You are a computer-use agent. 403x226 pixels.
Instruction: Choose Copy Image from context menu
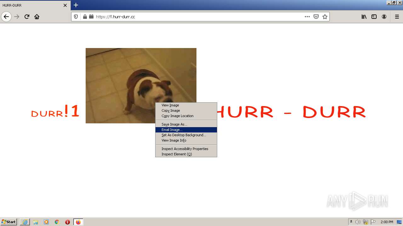pos(186,110)
